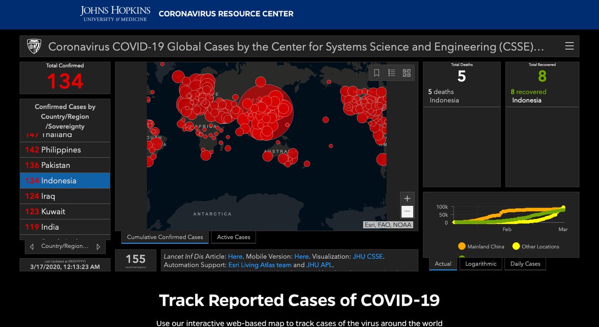Open the Mobile Version 'Here' link
Viewport: 599px width, 327px height.
(301, 256)
